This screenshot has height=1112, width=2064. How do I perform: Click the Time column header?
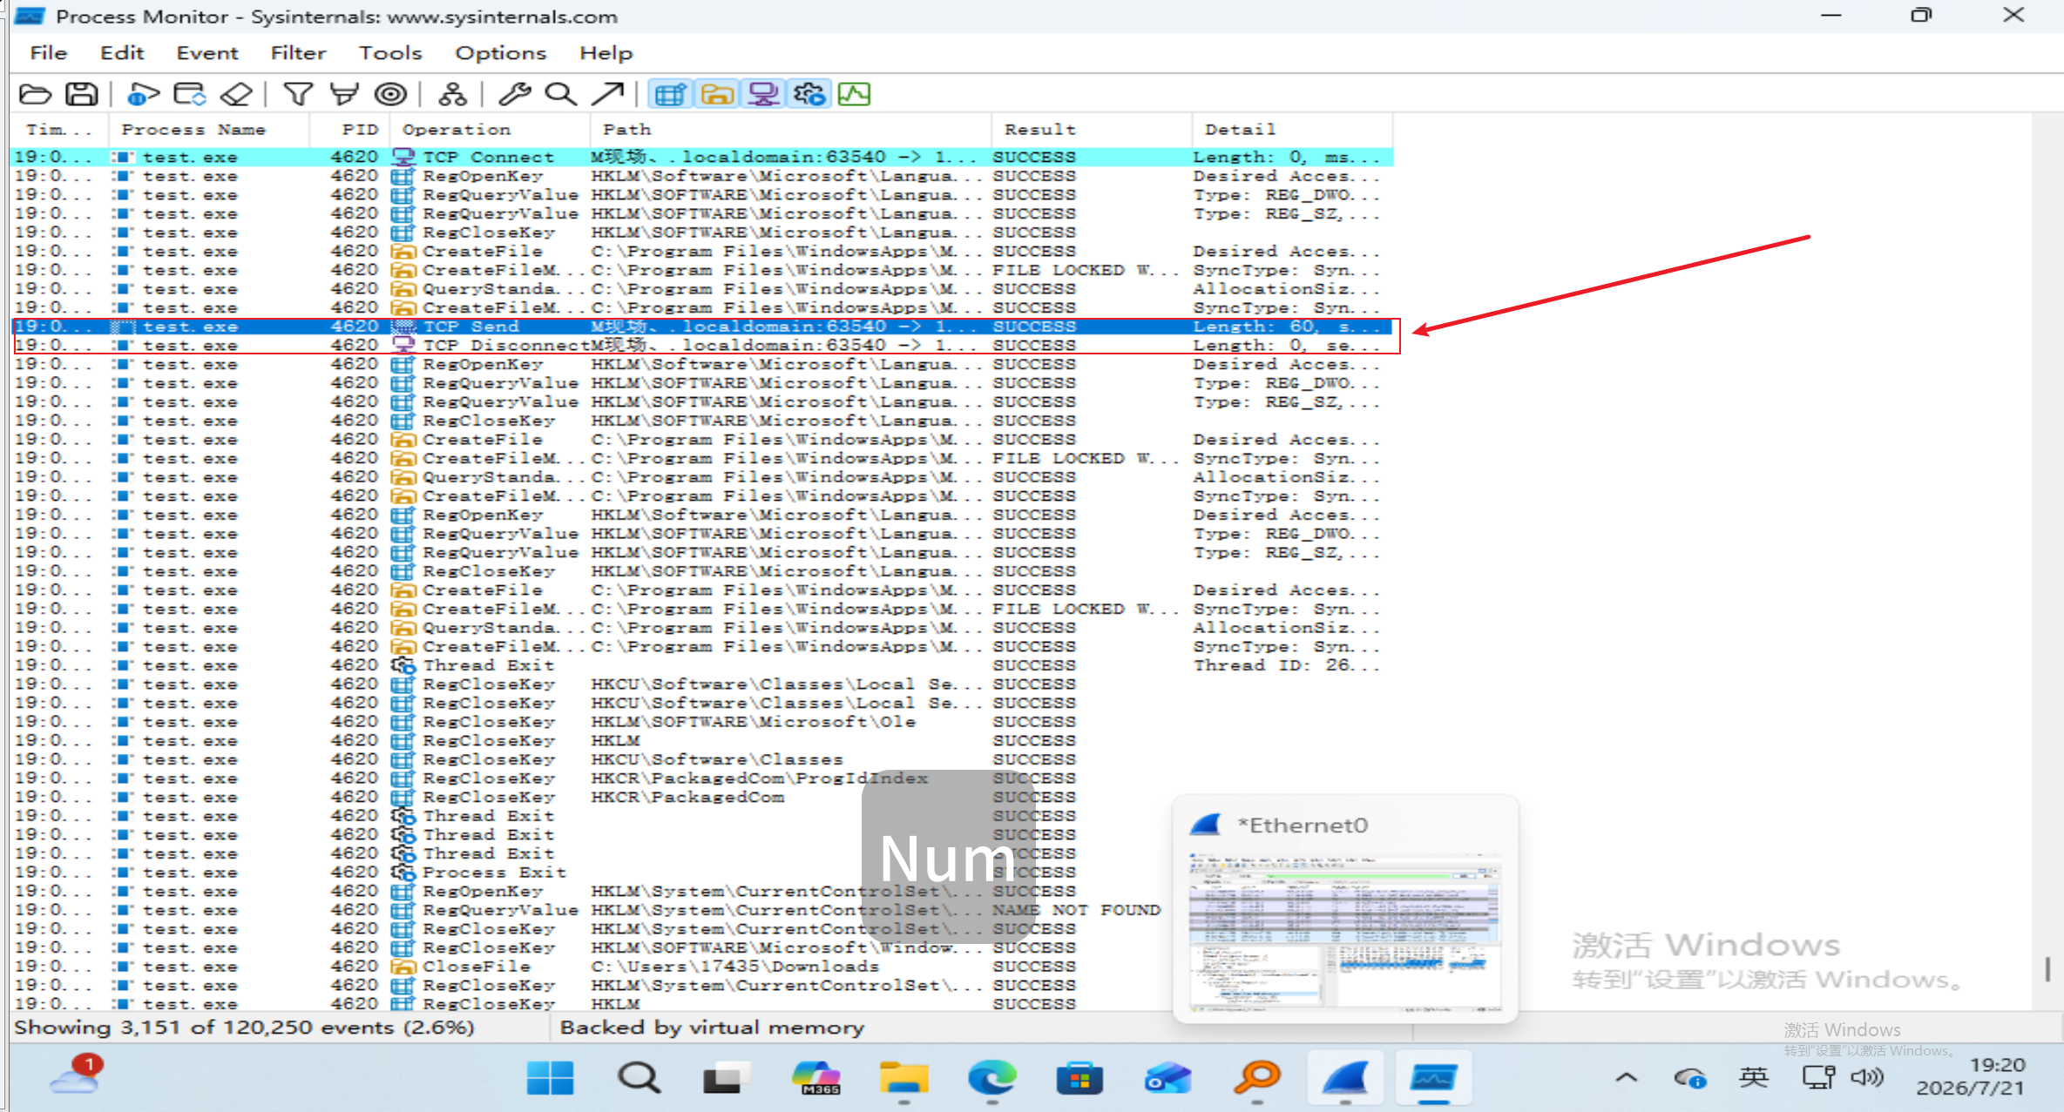(59, 130)
